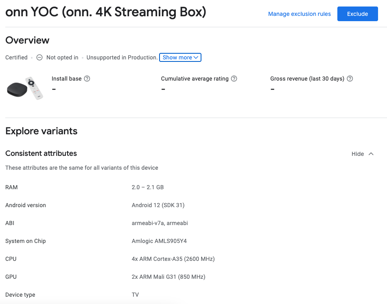Click the RAM attribute label
387x304 pixels.
pos(11,187)
